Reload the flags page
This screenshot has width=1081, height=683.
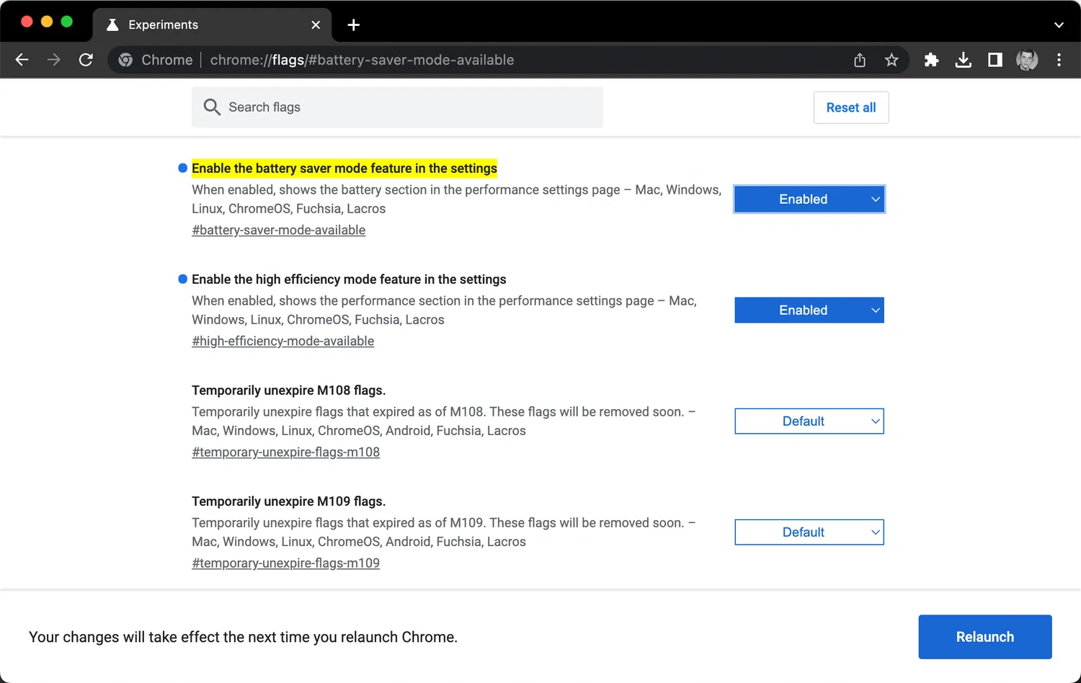86,60
